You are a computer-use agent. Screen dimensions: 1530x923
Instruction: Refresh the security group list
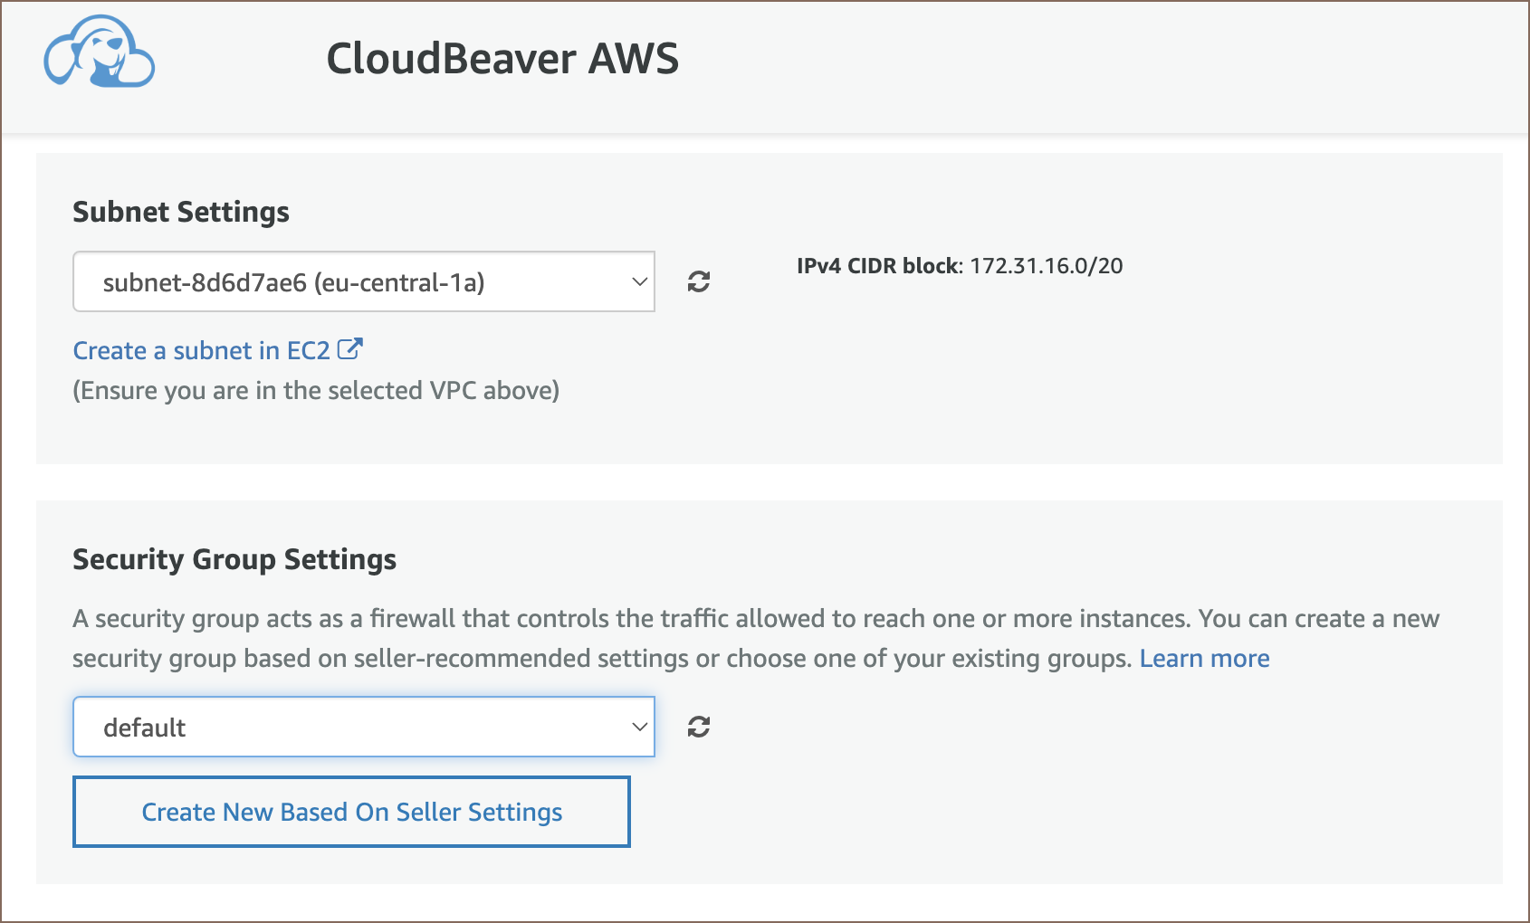(x=698, y=727)
